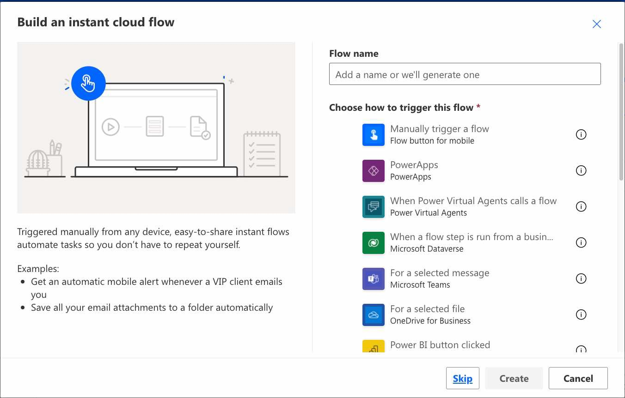Select the Power BI button clicked icon
Screen dimensions: 625x398
(374, 346)
